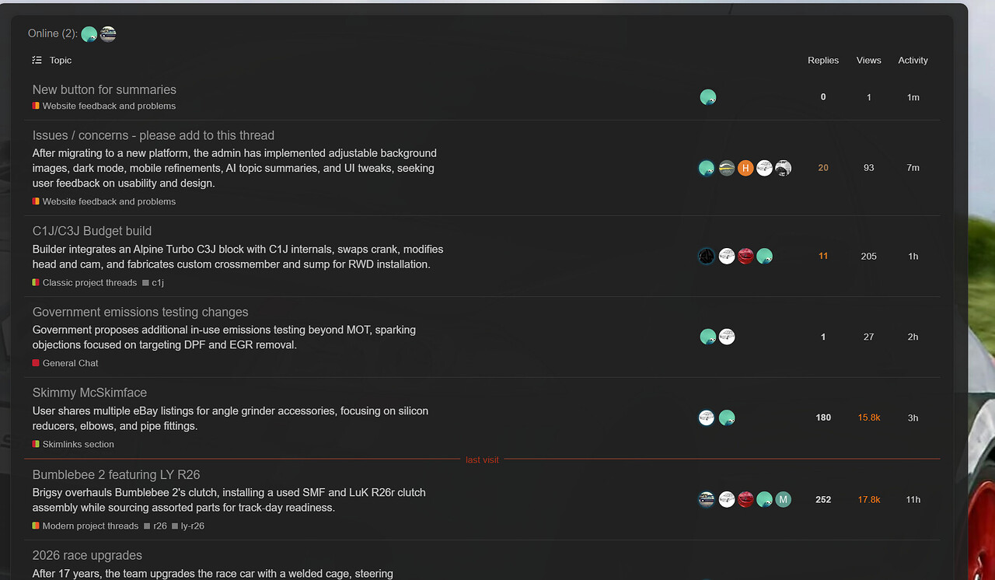Open the Skimlinks section category

click(73, 444)
